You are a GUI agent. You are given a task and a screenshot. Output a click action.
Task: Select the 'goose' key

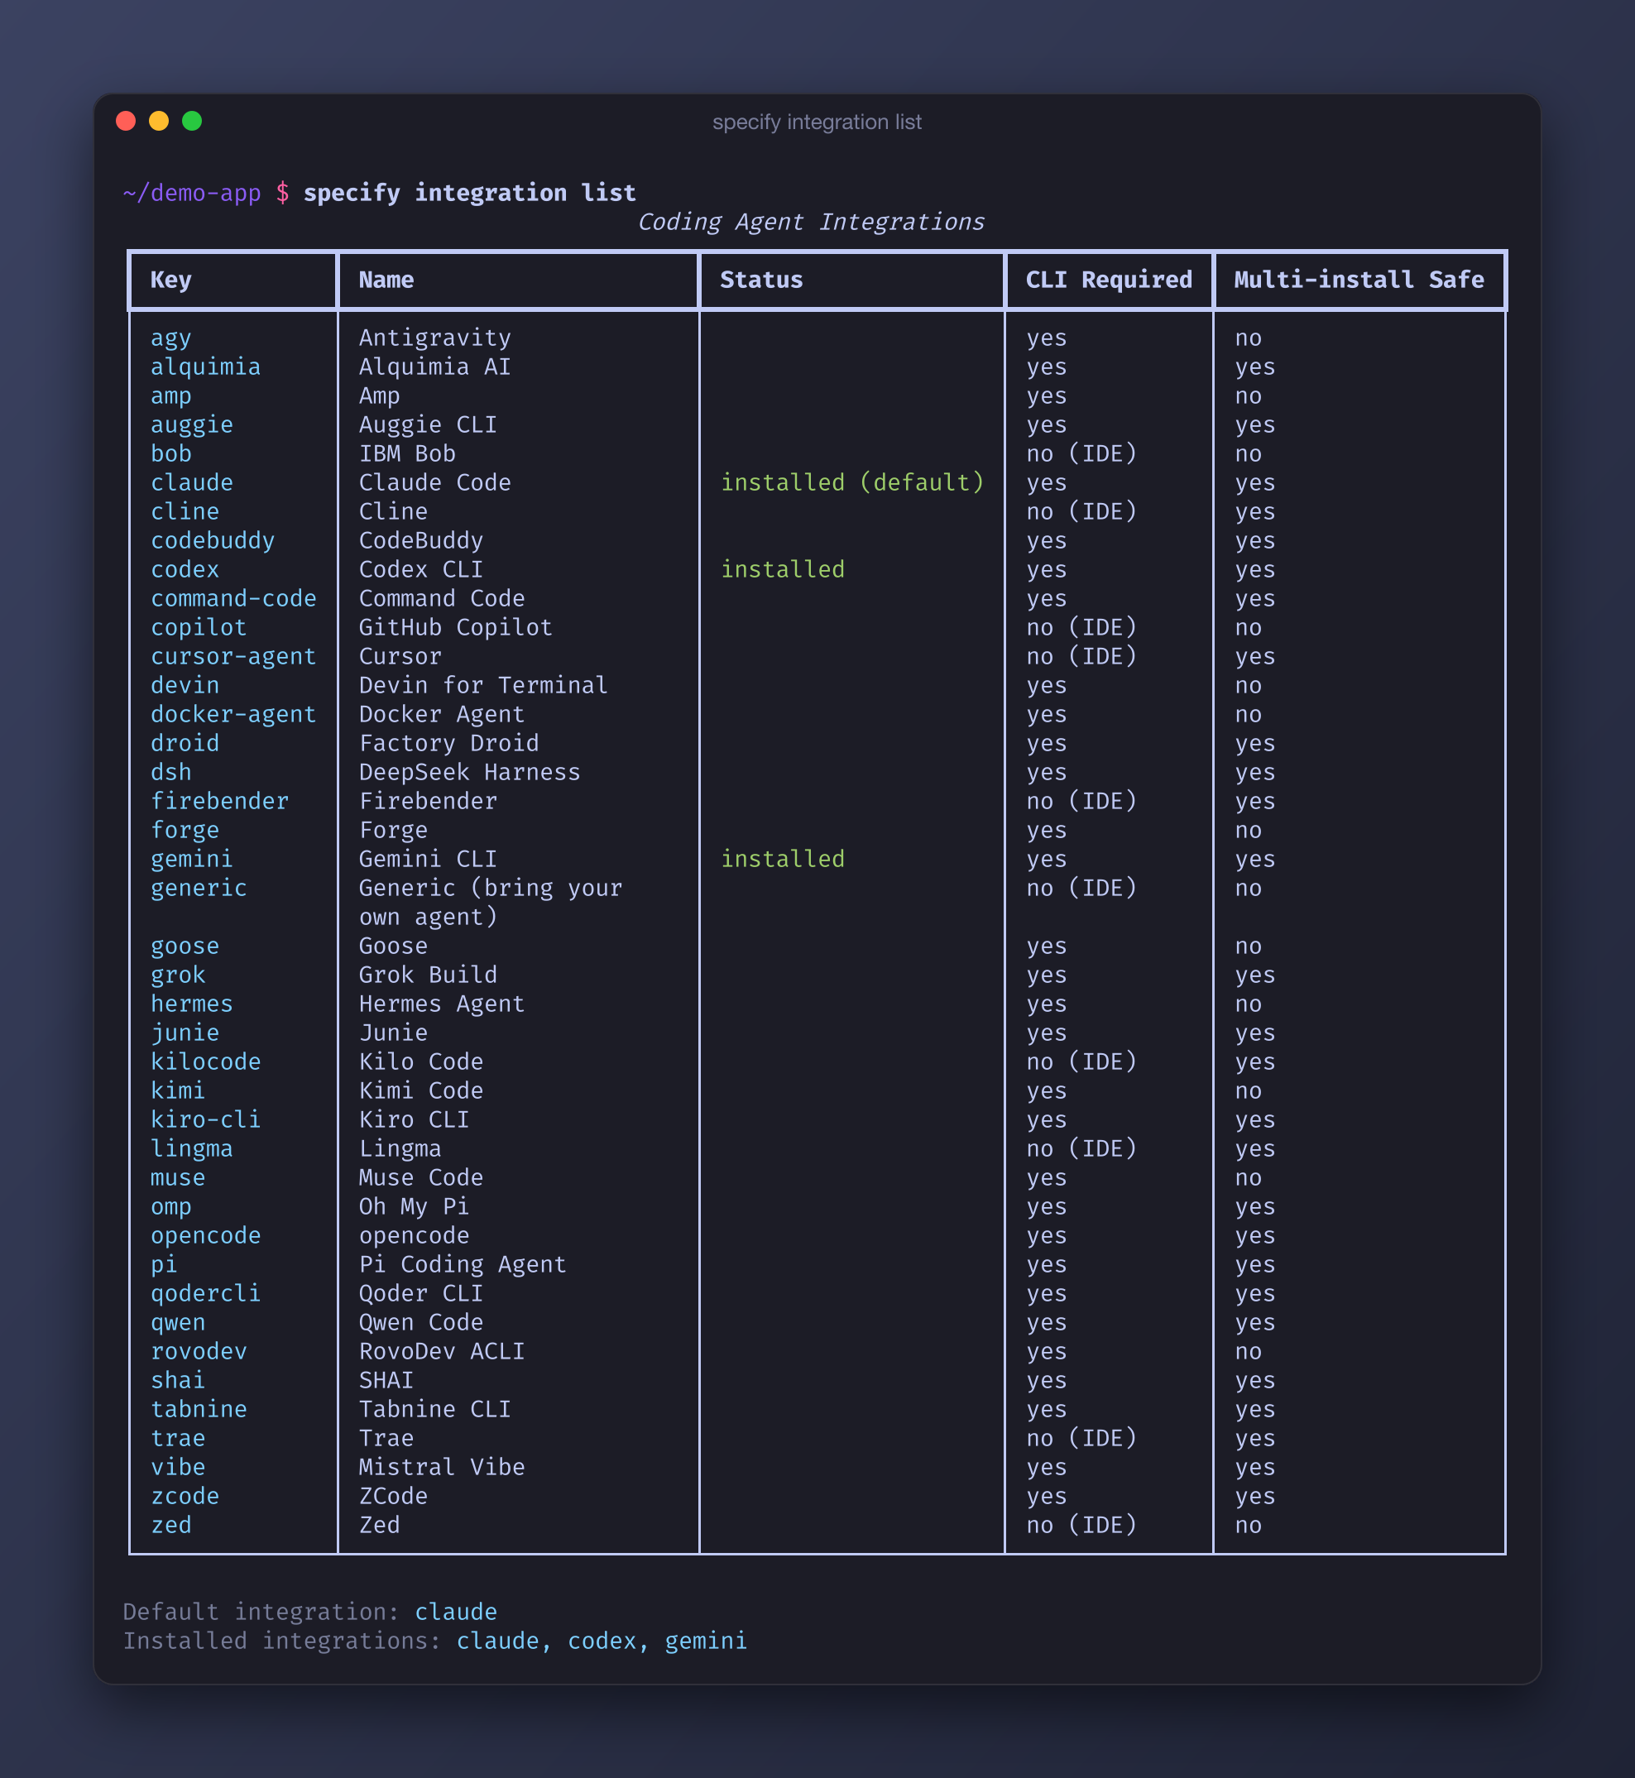coord(185,947)
